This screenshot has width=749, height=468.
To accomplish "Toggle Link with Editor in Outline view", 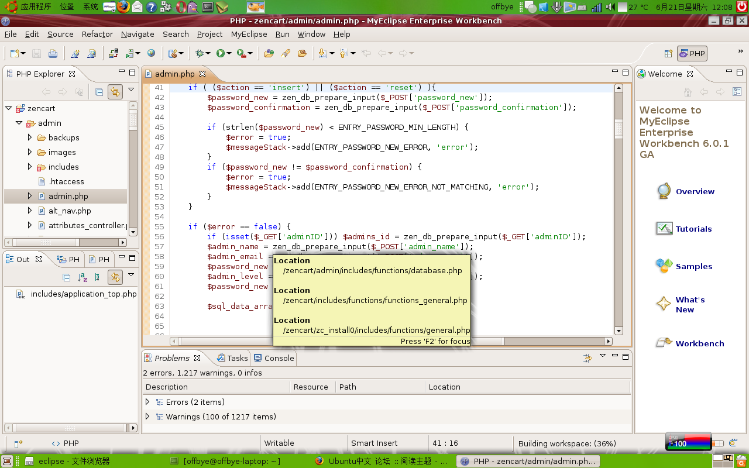I will (x=115, y=277).
